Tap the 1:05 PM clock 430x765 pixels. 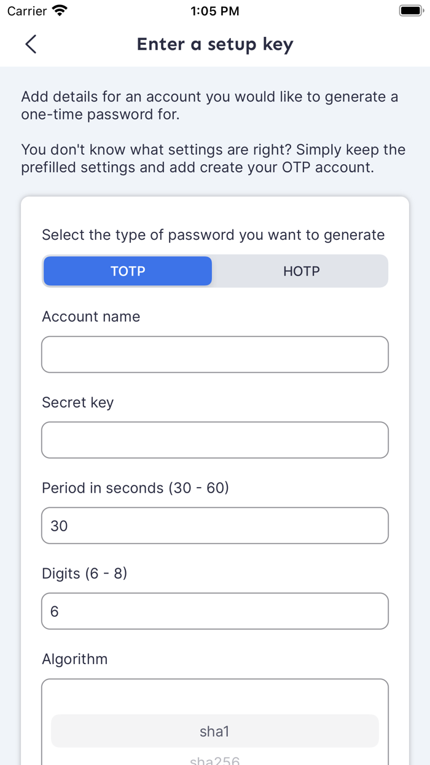215,11
